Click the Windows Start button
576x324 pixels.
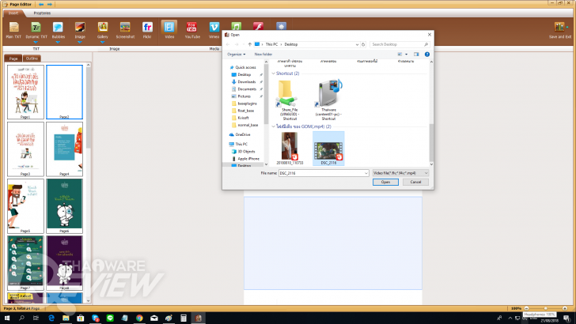[7, 318]
